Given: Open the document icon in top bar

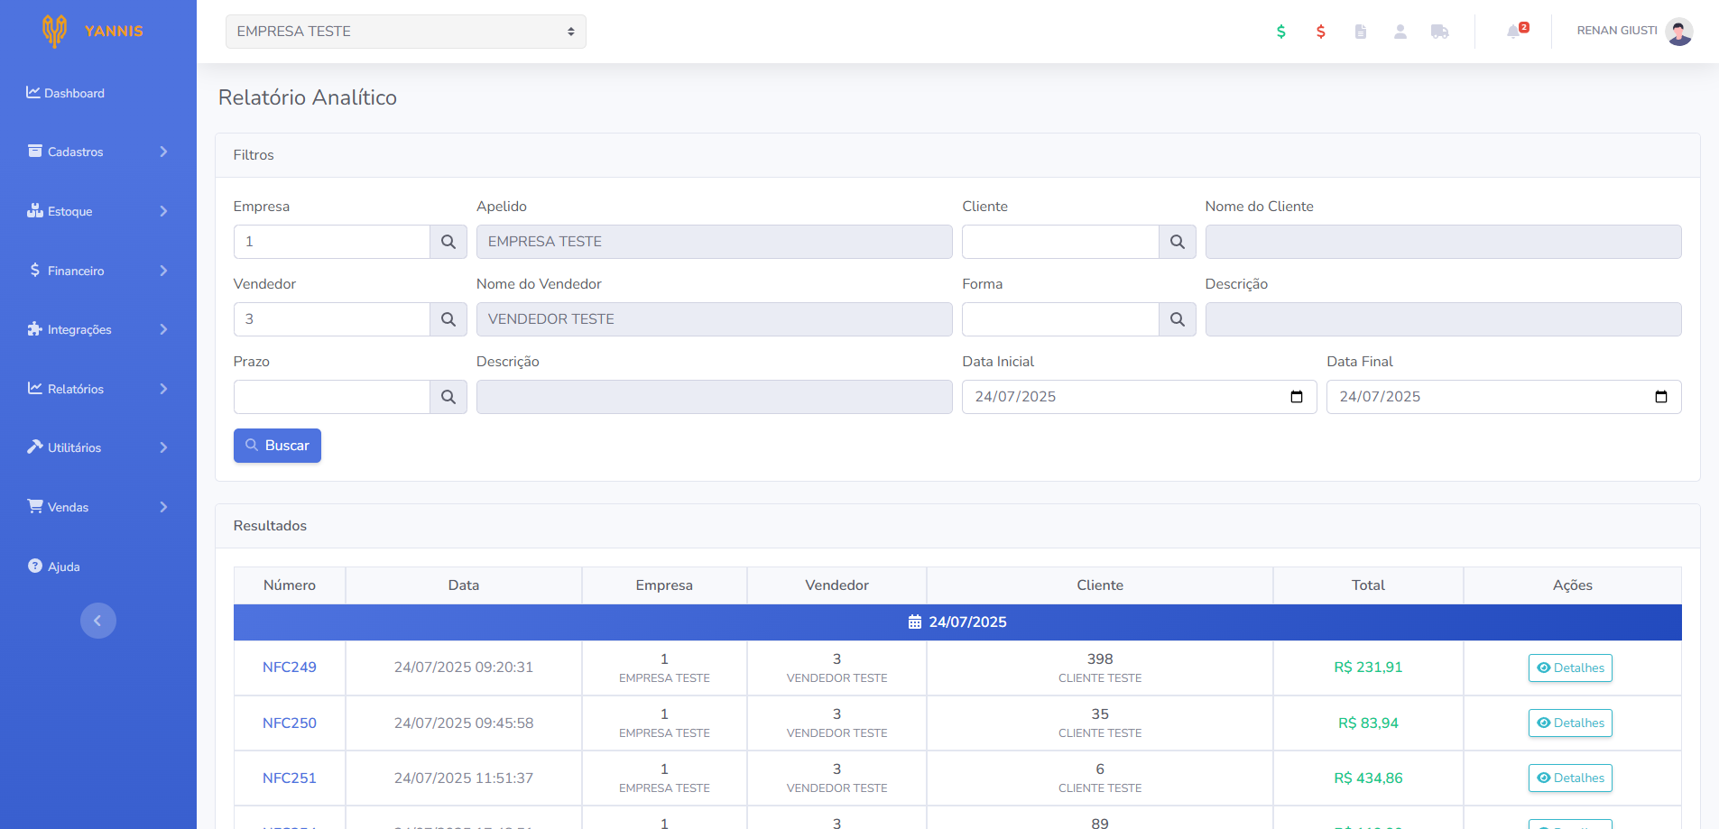Looking at the screenshot, I should [1360, 32].
